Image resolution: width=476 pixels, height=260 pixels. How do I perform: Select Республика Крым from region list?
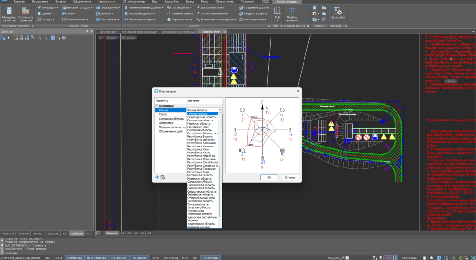coord(198,153)
